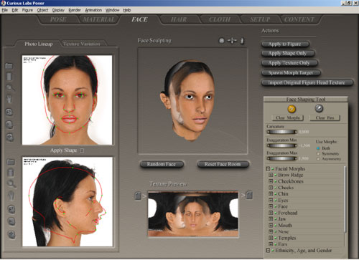The width and height of the screenshot is (359, 260).
Task: Adjust the Exaggeration Min slider
Action: 282,145
